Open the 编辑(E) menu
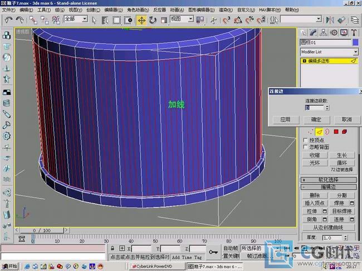The width and height of the screenshot is (362, 271). click(x=26, y=10)
